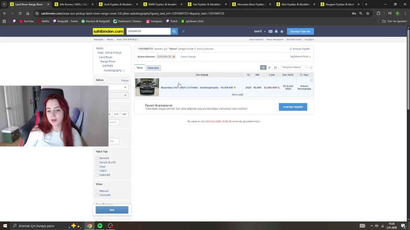
Task: Sort by the Fiyat column header
Action: tap(272, 75)
